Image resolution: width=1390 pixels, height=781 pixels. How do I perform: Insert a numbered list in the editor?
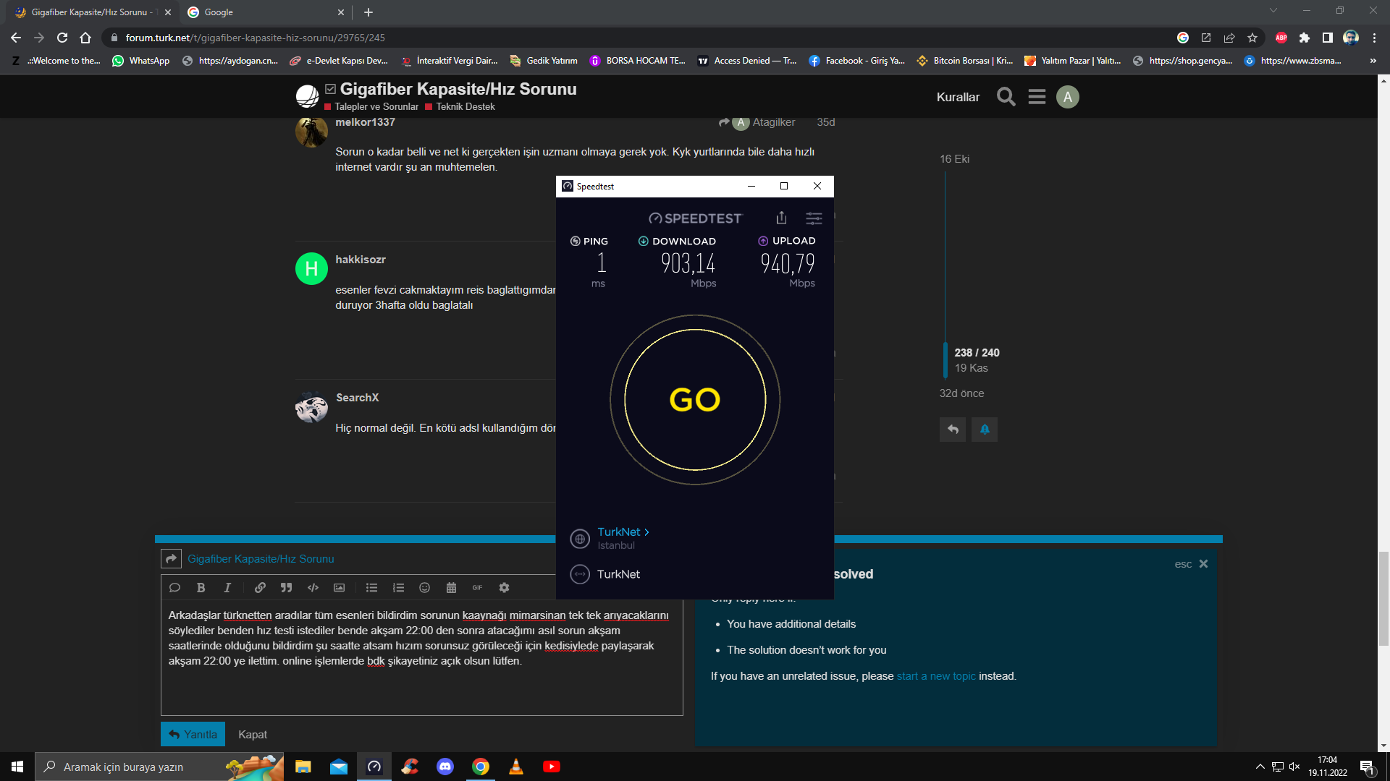coord(398,588)
